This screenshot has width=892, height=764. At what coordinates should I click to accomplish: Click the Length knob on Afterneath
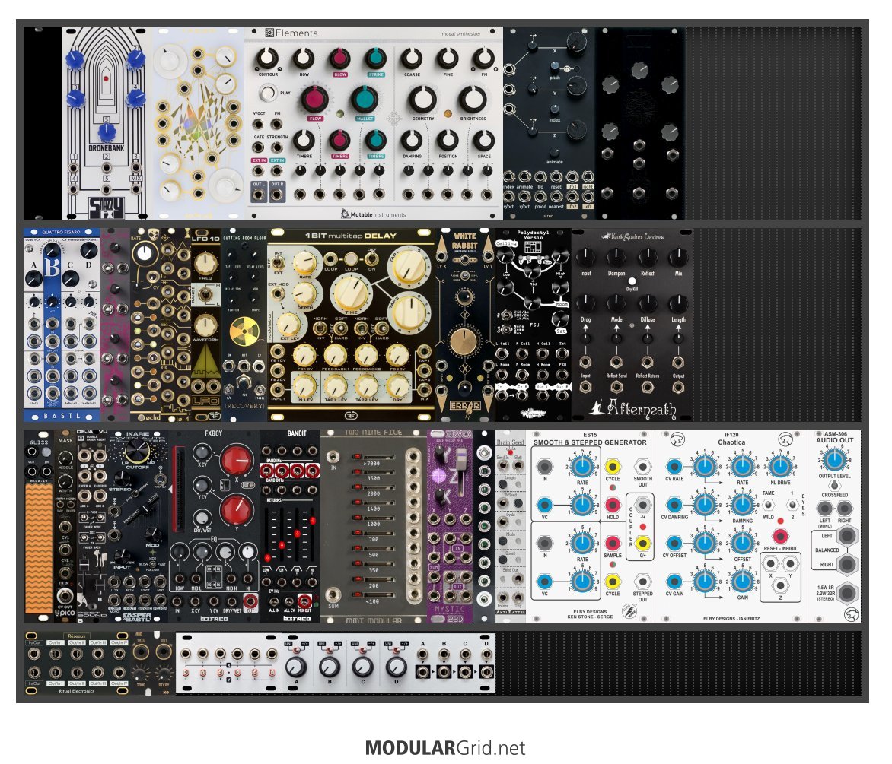(678, 303)
